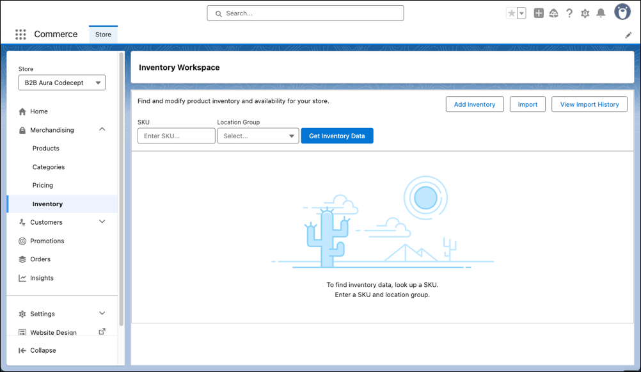641x372 pixels.
Task: Click the Collapse arrow icon
Action: [x=22, y=350]
